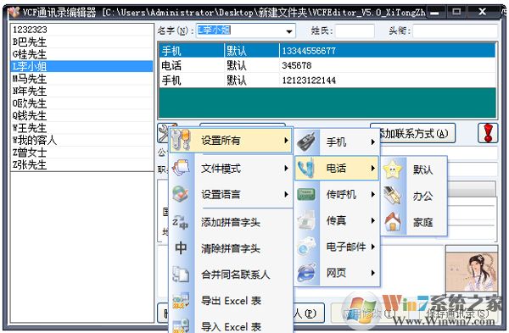The height and width of the screenshot is (333, 509).
Task: Click the files icon beside 文件模式
Action: 181,169
